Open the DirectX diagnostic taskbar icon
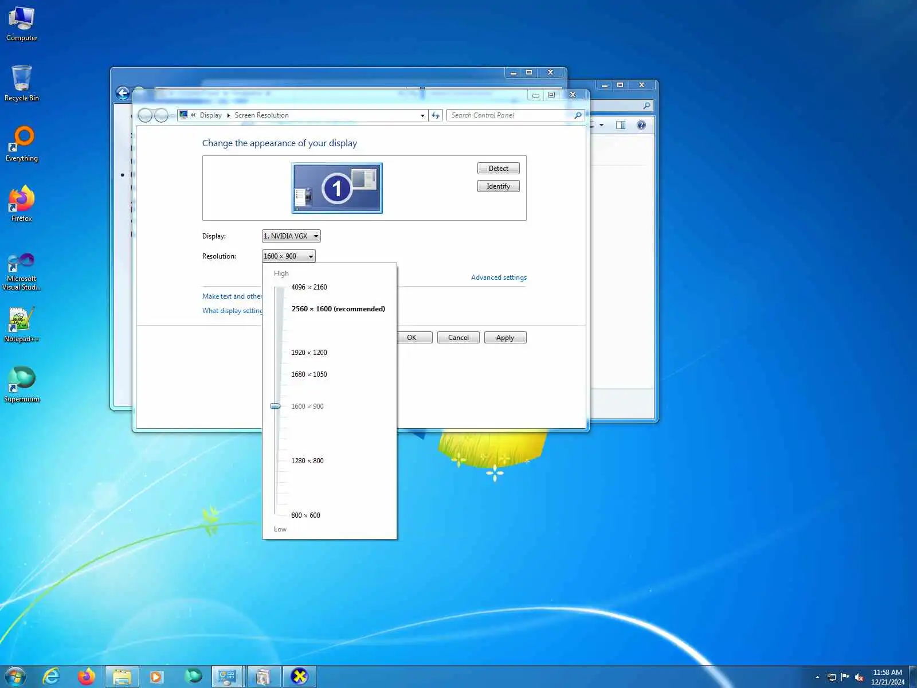The image size is (917, 688). 299,677
